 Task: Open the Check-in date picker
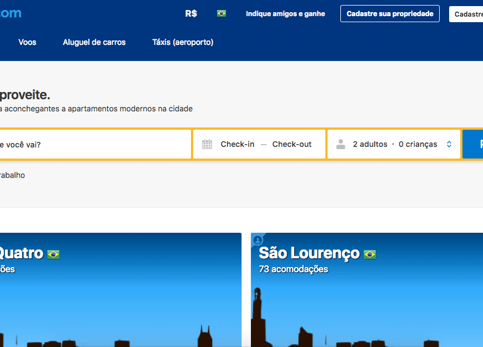[x=237, y=144]
